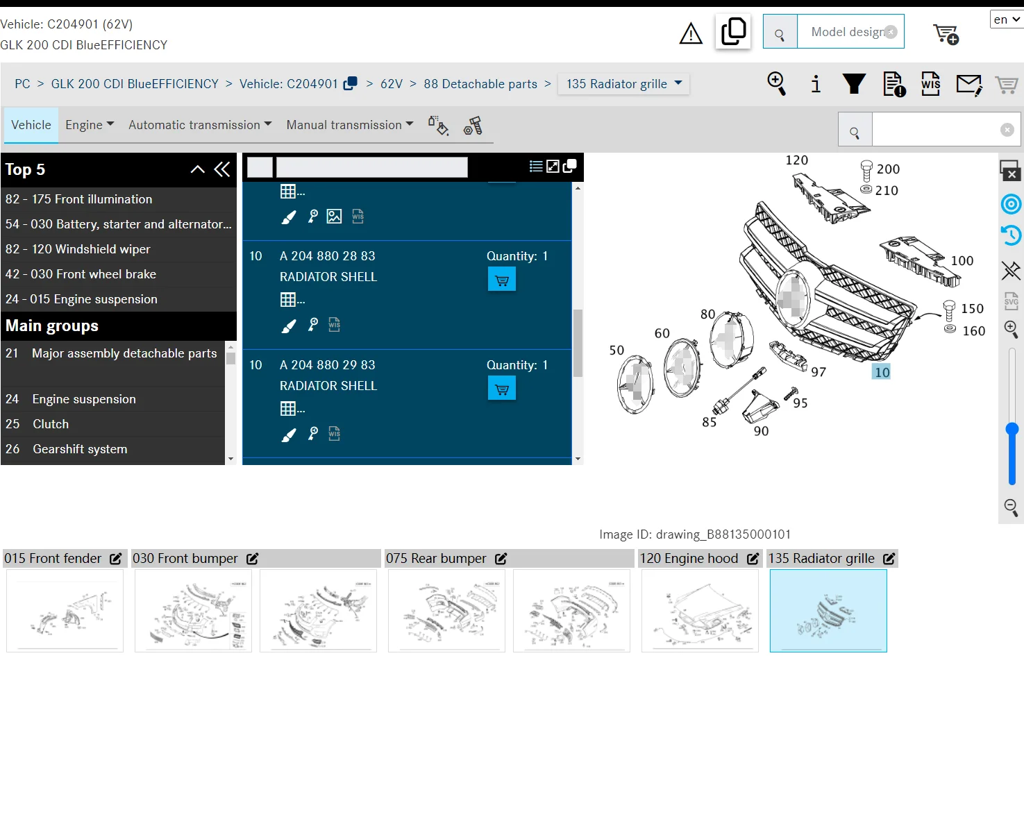1024x835 pixels.
Task: Click callout number 10 in drawing
Action: [x=882, y=372]
